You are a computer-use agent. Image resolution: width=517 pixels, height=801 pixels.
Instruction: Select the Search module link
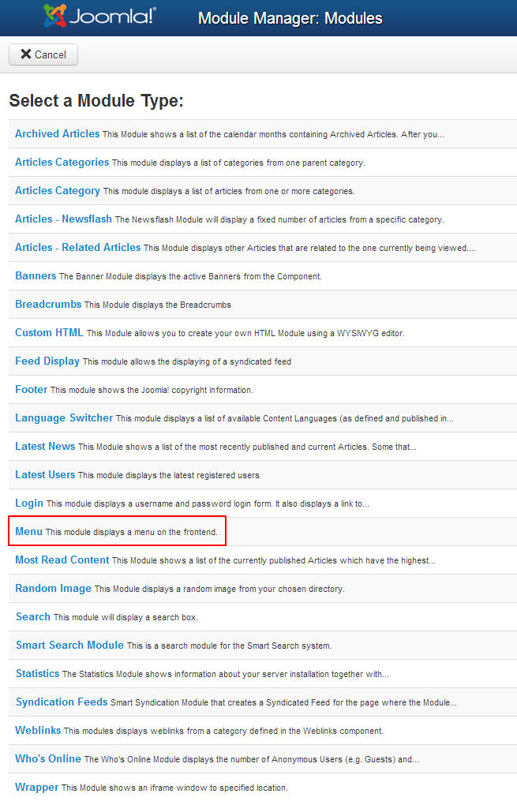tap(33, 617)
